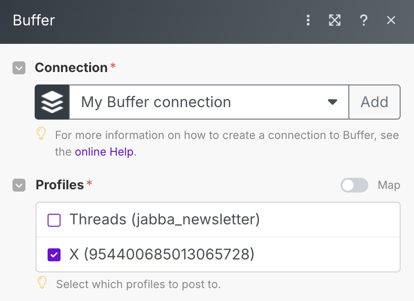Open help via question mark icon

[x=364, y=20]
